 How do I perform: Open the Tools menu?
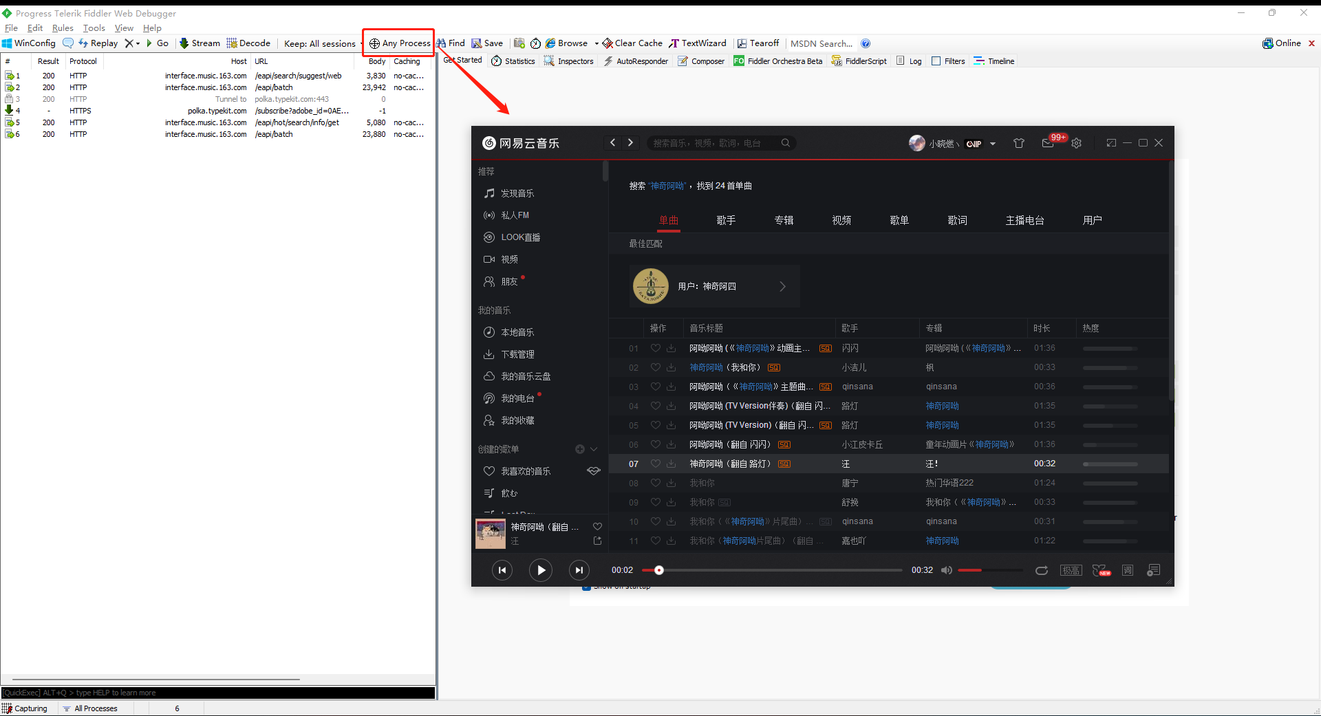pos(94,28)
